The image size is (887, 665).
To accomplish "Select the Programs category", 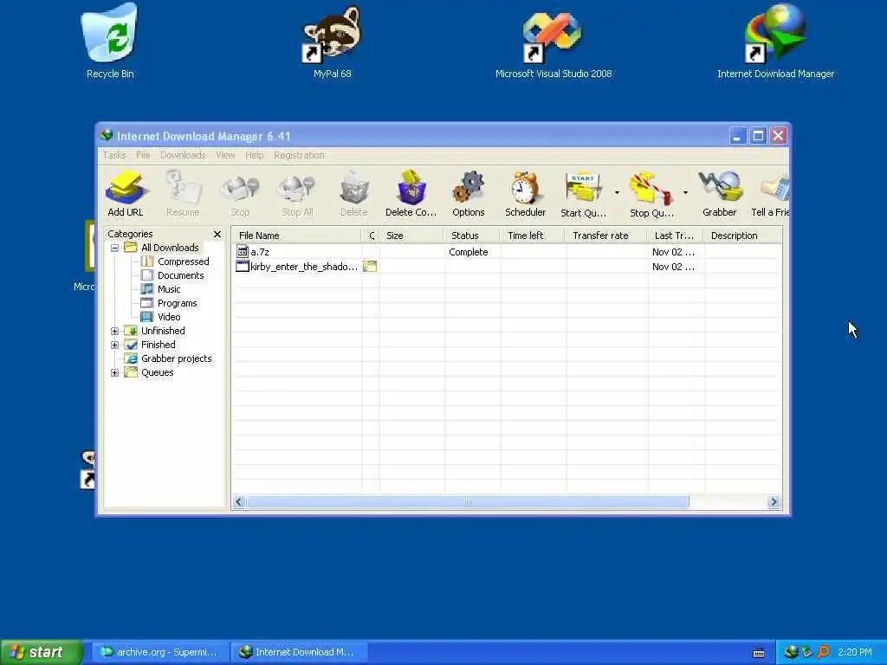I will point(177,303).
